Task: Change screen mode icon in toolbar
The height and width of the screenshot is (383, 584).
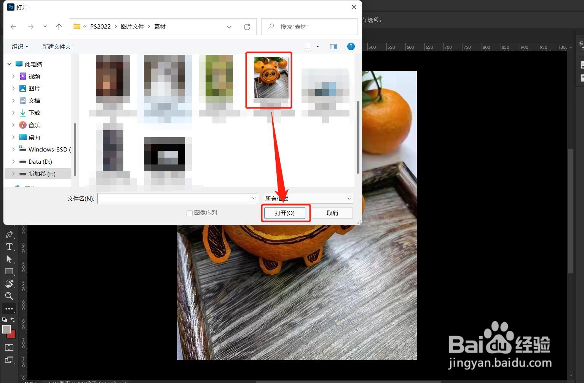Action: click(9, 360)
